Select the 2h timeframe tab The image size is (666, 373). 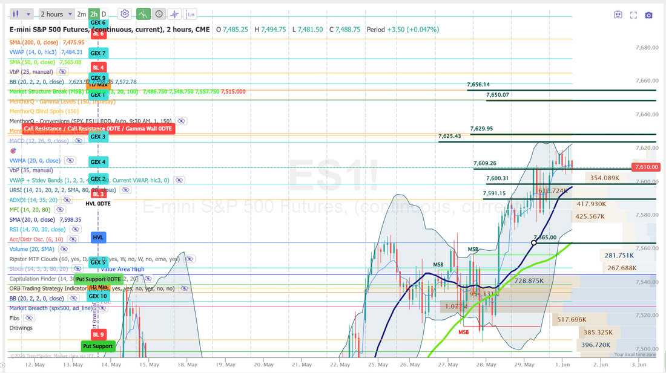(93, 14)
